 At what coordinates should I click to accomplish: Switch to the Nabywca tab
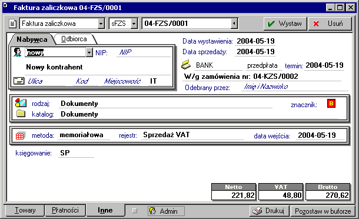[x=32, y=39]
